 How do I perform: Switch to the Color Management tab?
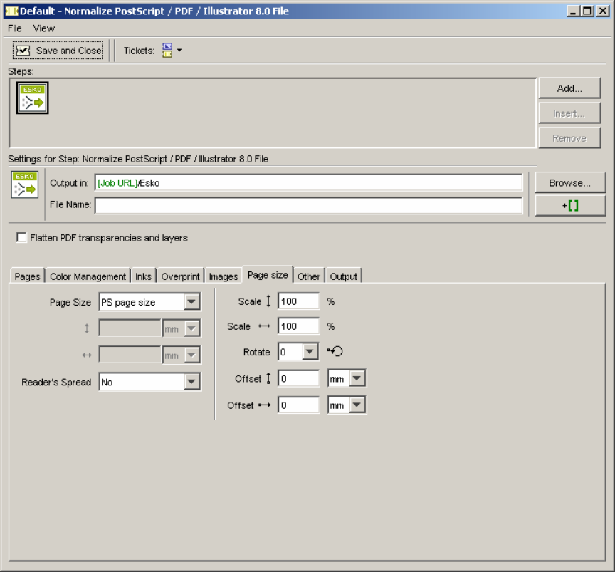(88, 276)
